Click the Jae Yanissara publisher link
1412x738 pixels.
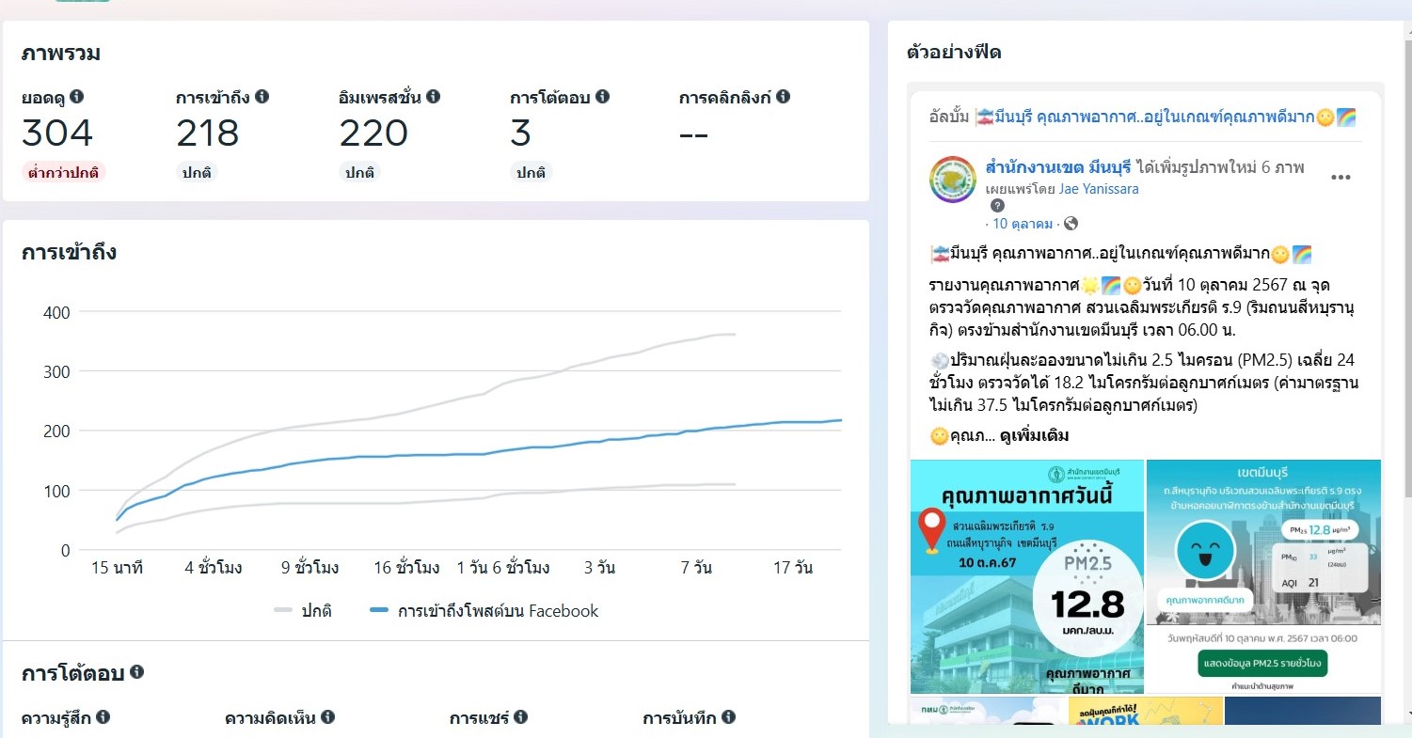coord(1099,189)
